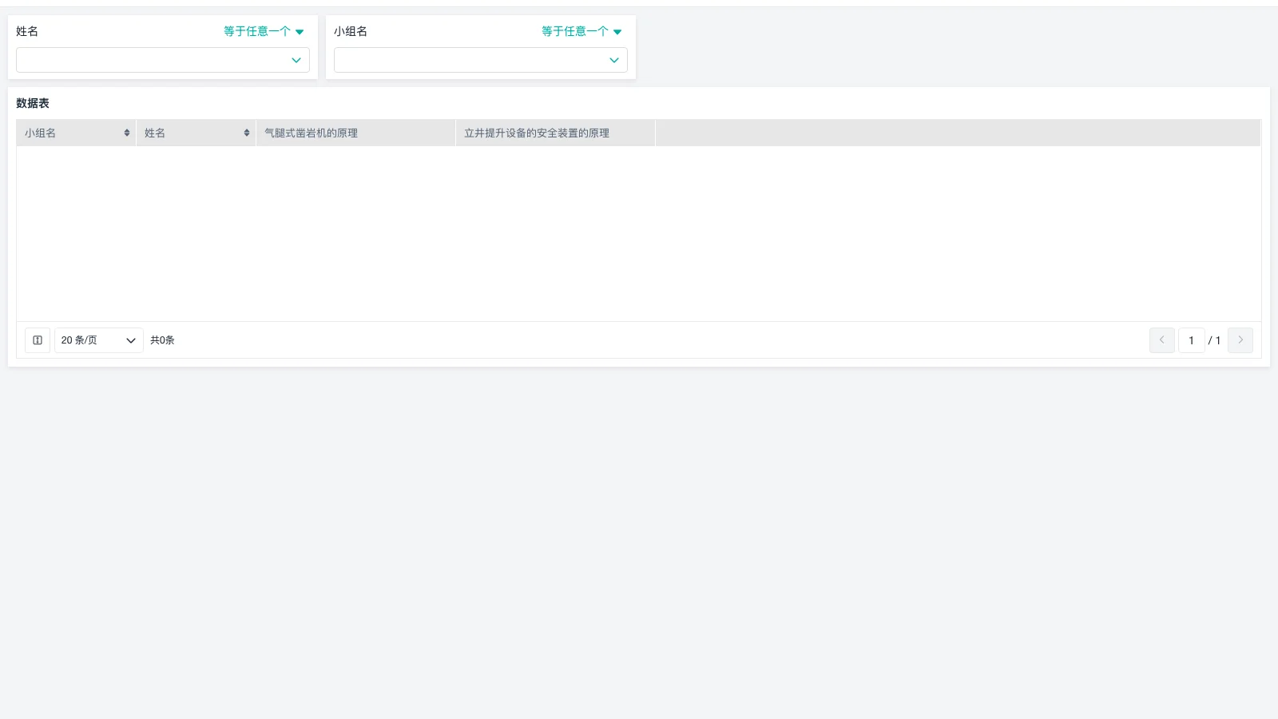Click the sort icon in 姓名 column
Viewport: 1278px width, 719px height.
247,133
